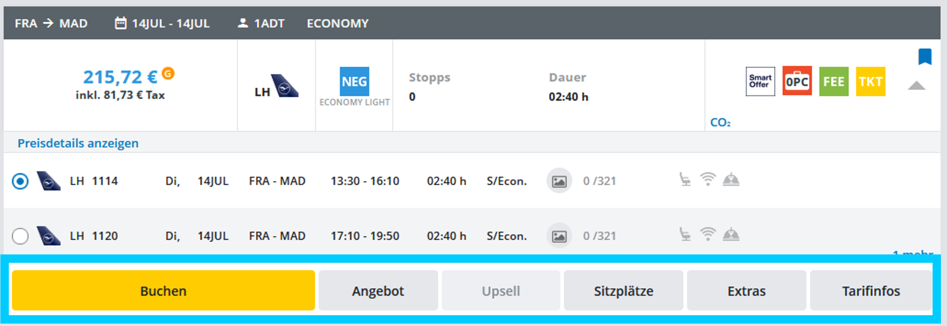Image resolution: width=947 pixels, height=326 pixels.
Task: Select flight LH 1114 radio button
Action: click(x=20, y=181)
